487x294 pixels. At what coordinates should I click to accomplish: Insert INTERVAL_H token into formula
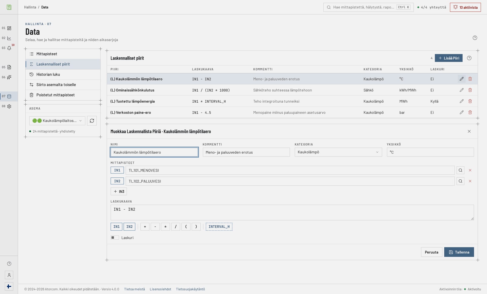[x=219, y=227]
